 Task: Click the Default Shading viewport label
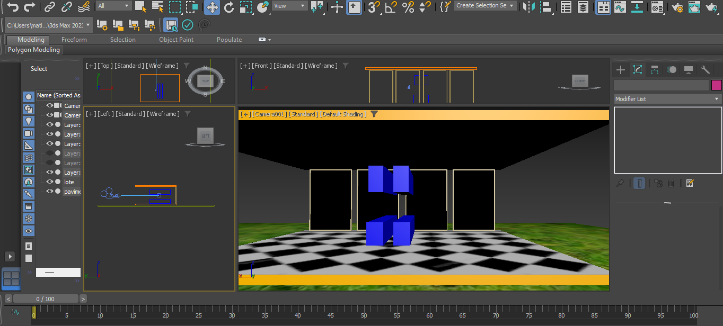343,114
